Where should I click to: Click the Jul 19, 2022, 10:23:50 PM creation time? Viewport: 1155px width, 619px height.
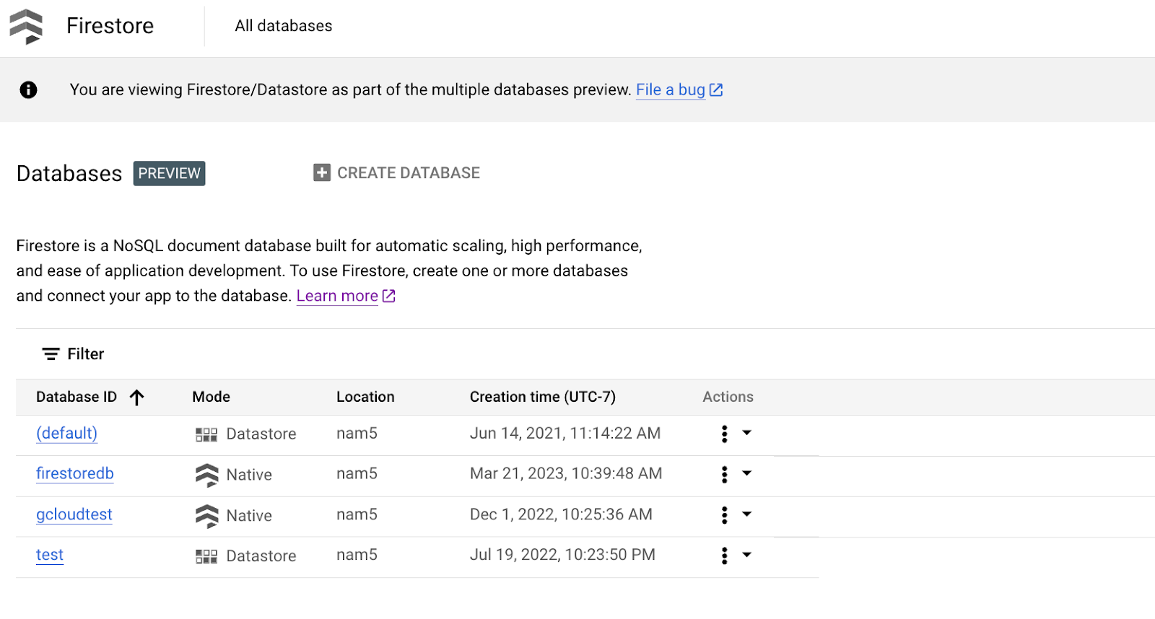(x=562, y=555)
